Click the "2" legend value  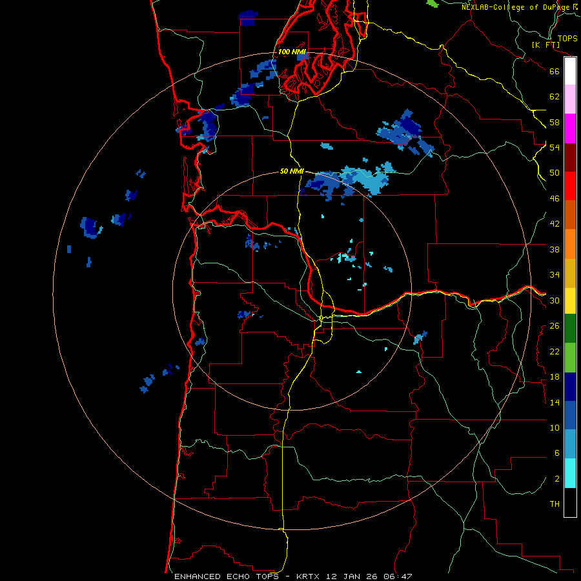point(557,479)
